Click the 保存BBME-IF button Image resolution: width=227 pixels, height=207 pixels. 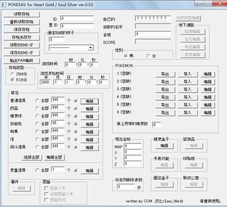(21, 53)
